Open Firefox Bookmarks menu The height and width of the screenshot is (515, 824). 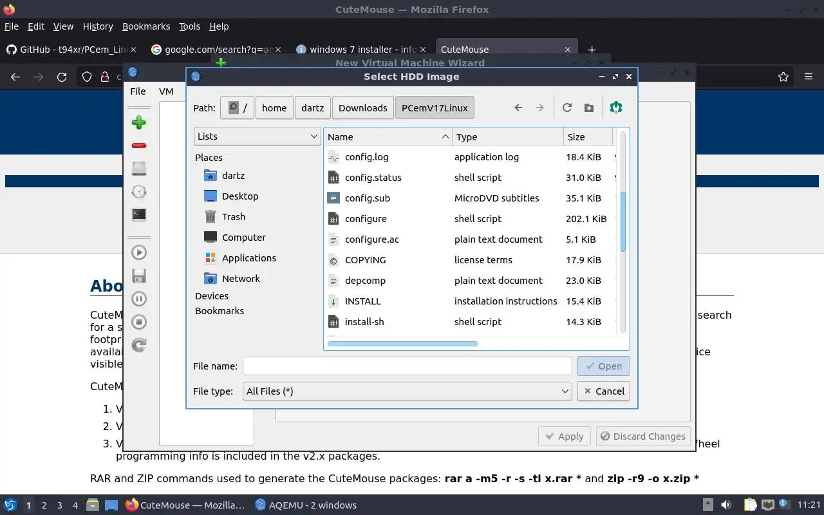tap(146, 26)
